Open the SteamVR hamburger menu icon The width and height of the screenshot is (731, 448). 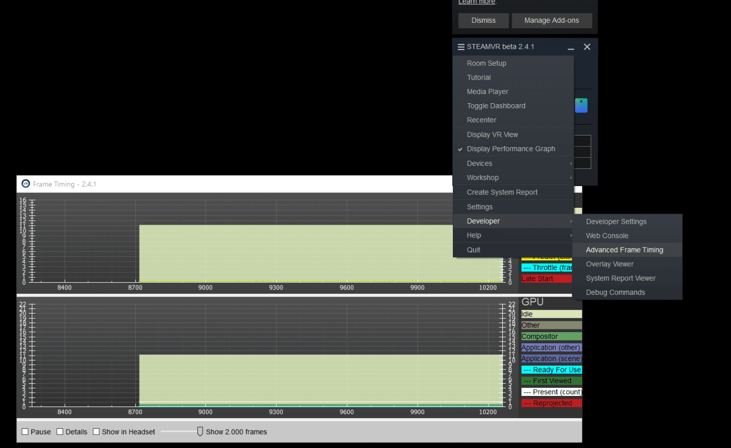pos(461,47)
